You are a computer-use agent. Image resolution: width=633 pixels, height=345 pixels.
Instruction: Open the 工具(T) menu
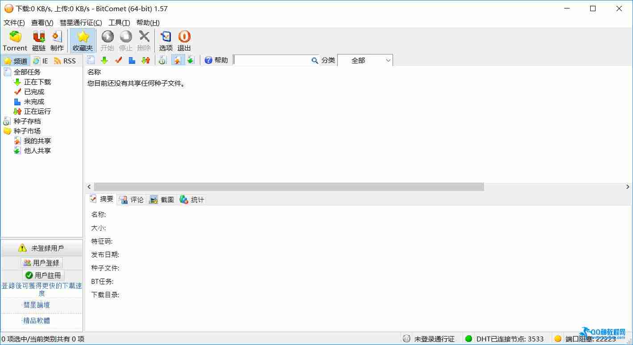(119, 22)
